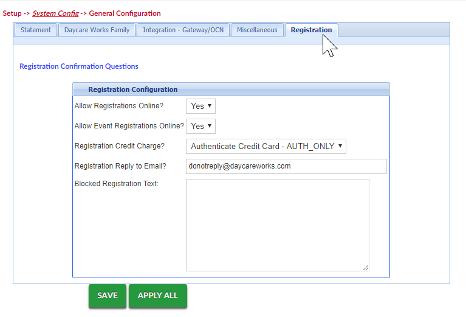Click the Registration Reply to Email field
466x317 pixels.
(286, 166)
